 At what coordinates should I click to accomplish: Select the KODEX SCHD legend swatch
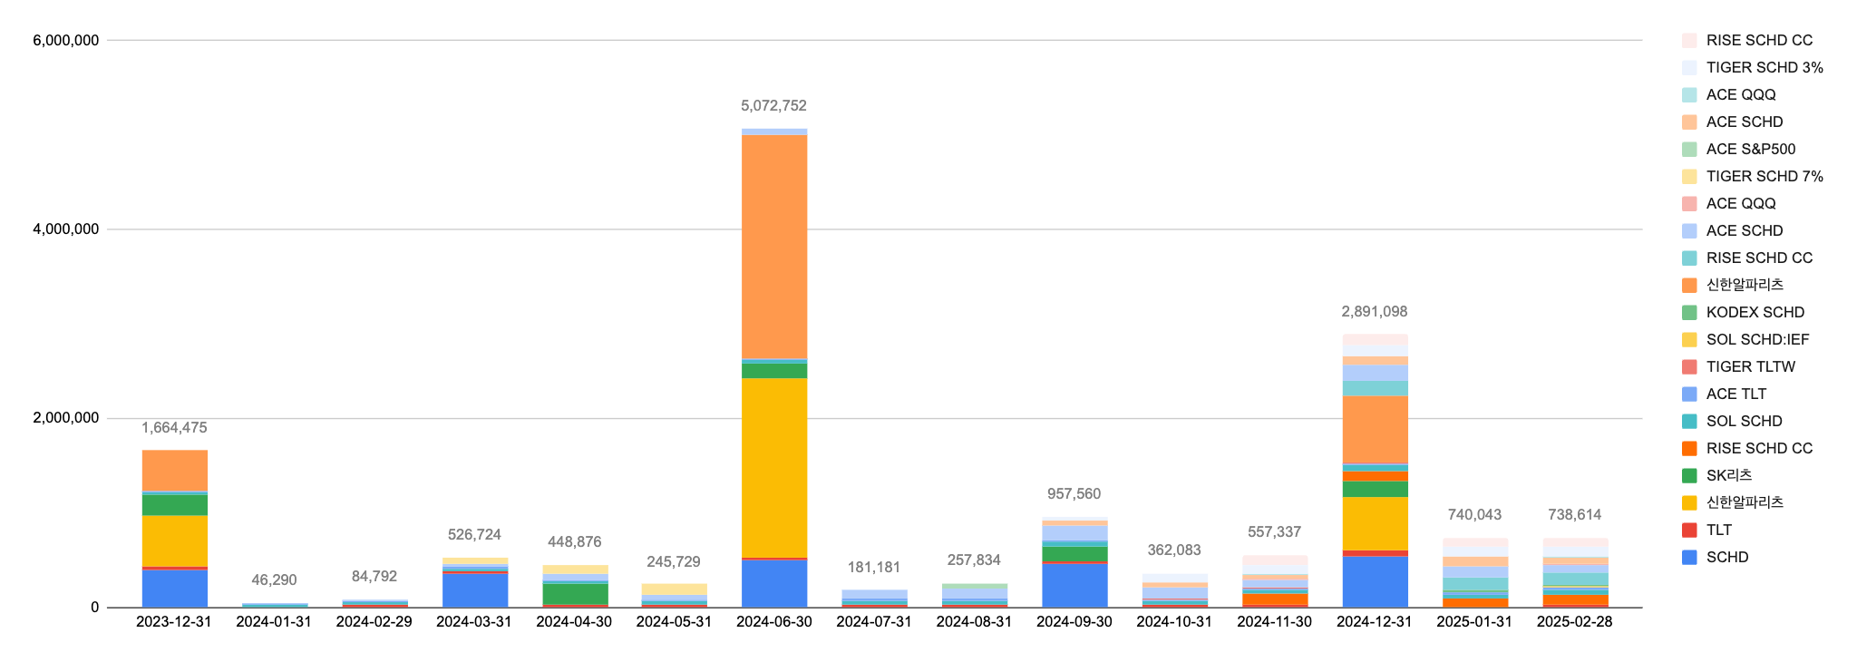[x=1689, y=312]
